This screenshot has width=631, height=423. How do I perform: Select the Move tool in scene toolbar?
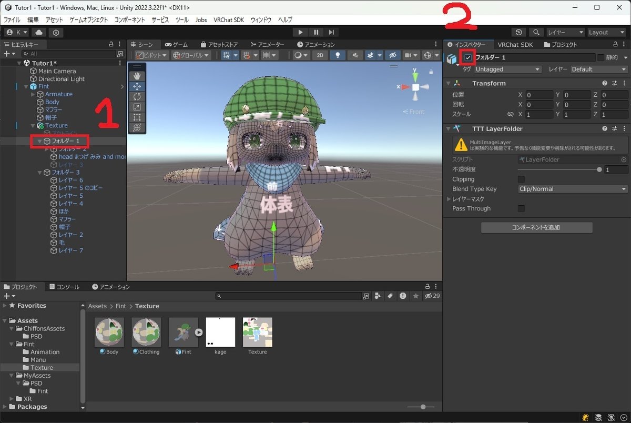point(137,86)
